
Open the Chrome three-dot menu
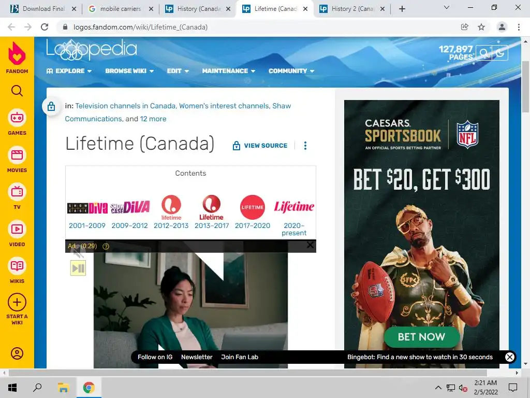point(519,27)
